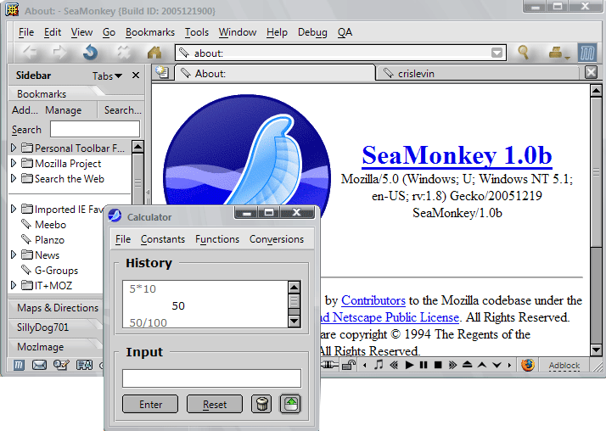Click the sidebar bookmark Search input field

click(x=95, y=129)
